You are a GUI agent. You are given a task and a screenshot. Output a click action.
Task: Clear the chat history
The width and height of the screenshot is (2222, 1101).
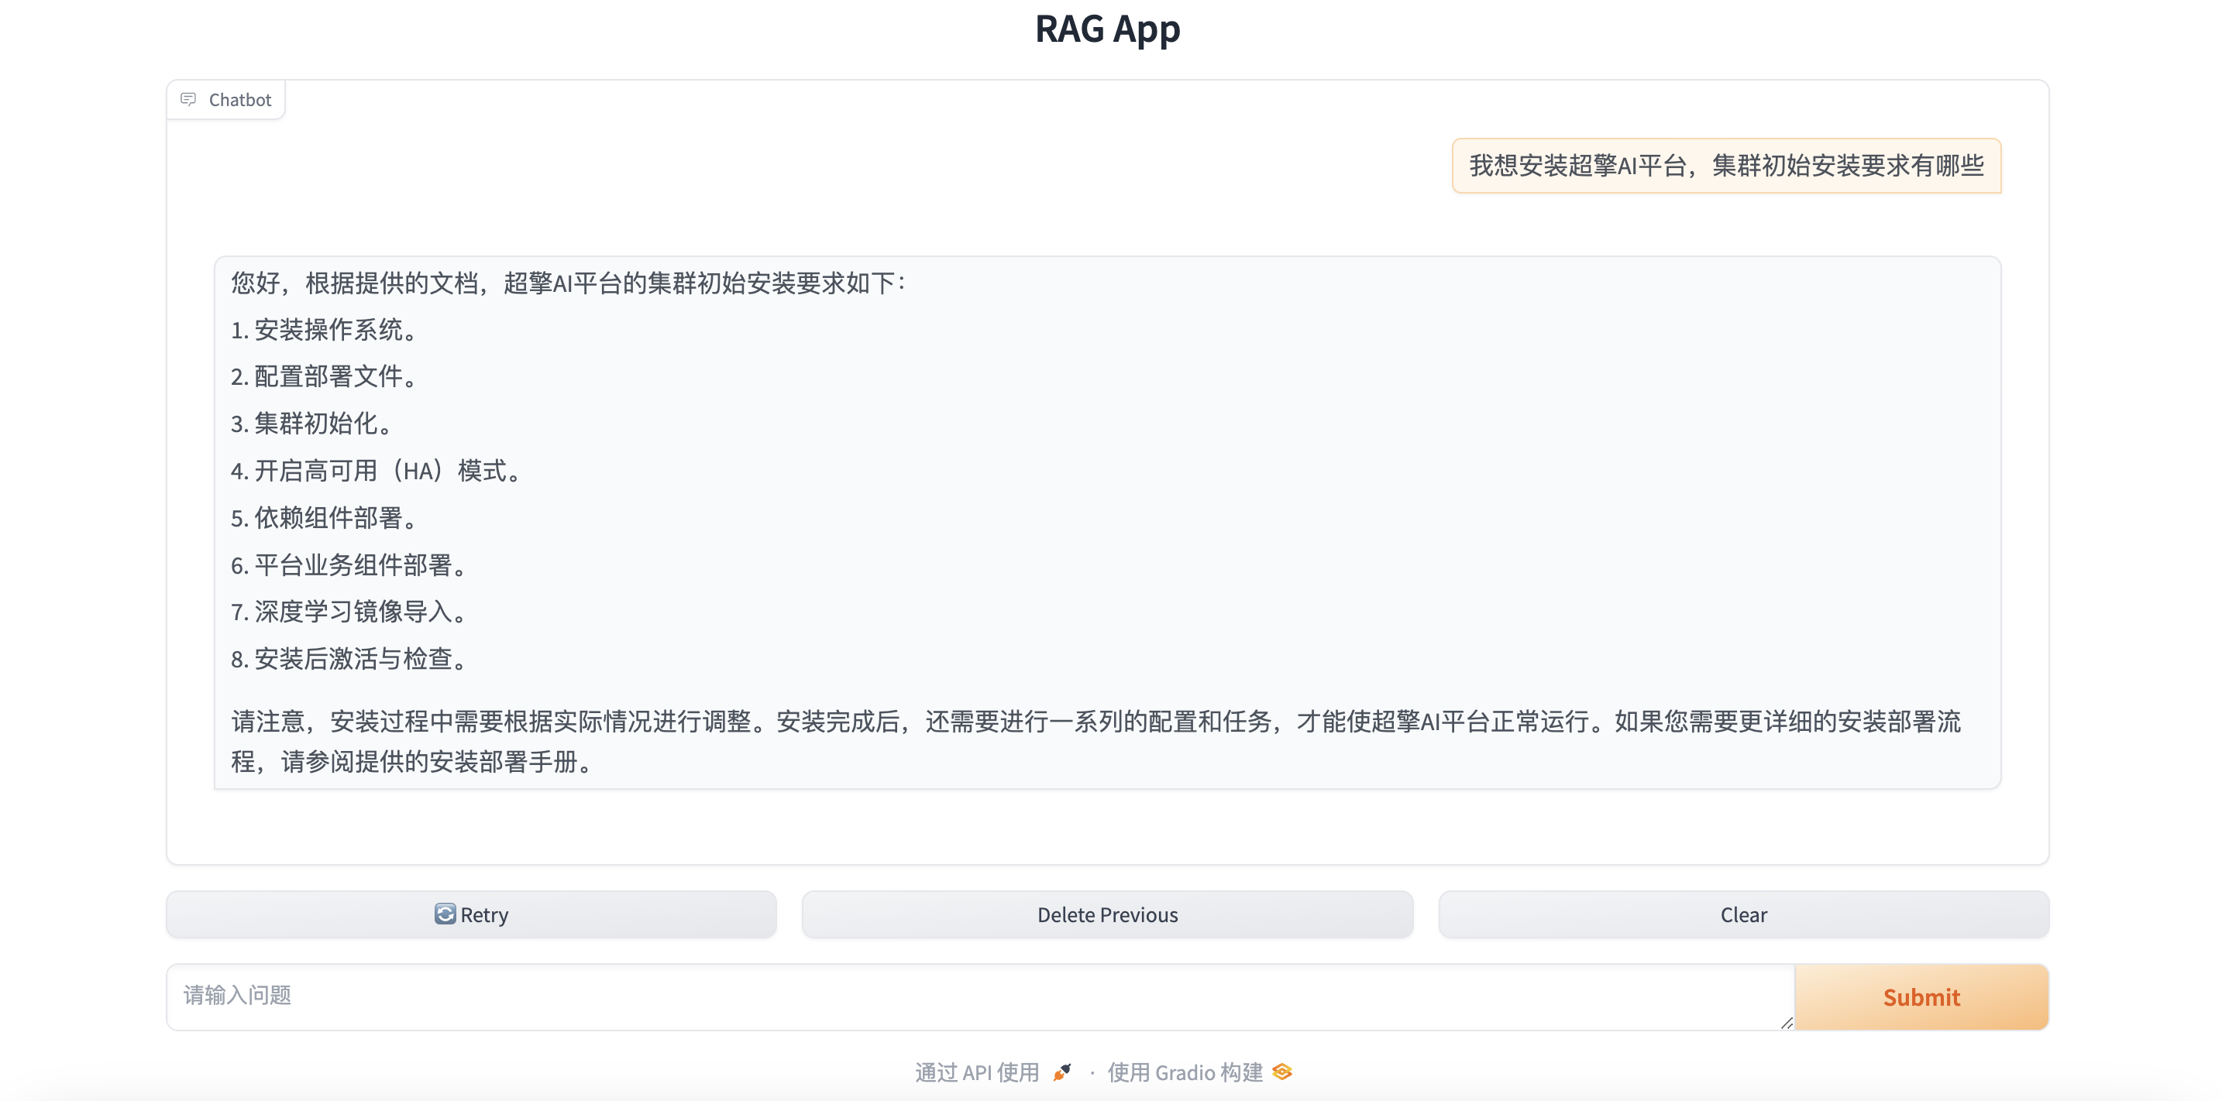(1743, 914)
